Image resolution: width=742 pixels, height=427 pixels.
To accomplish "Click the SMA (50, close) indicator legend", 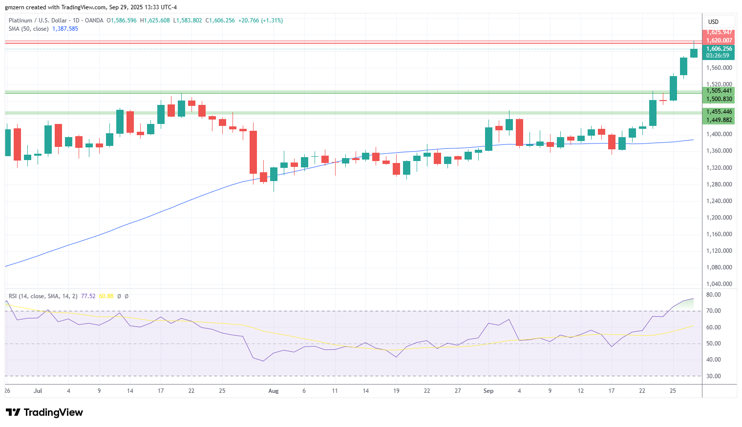I will [x=28, y=29].
